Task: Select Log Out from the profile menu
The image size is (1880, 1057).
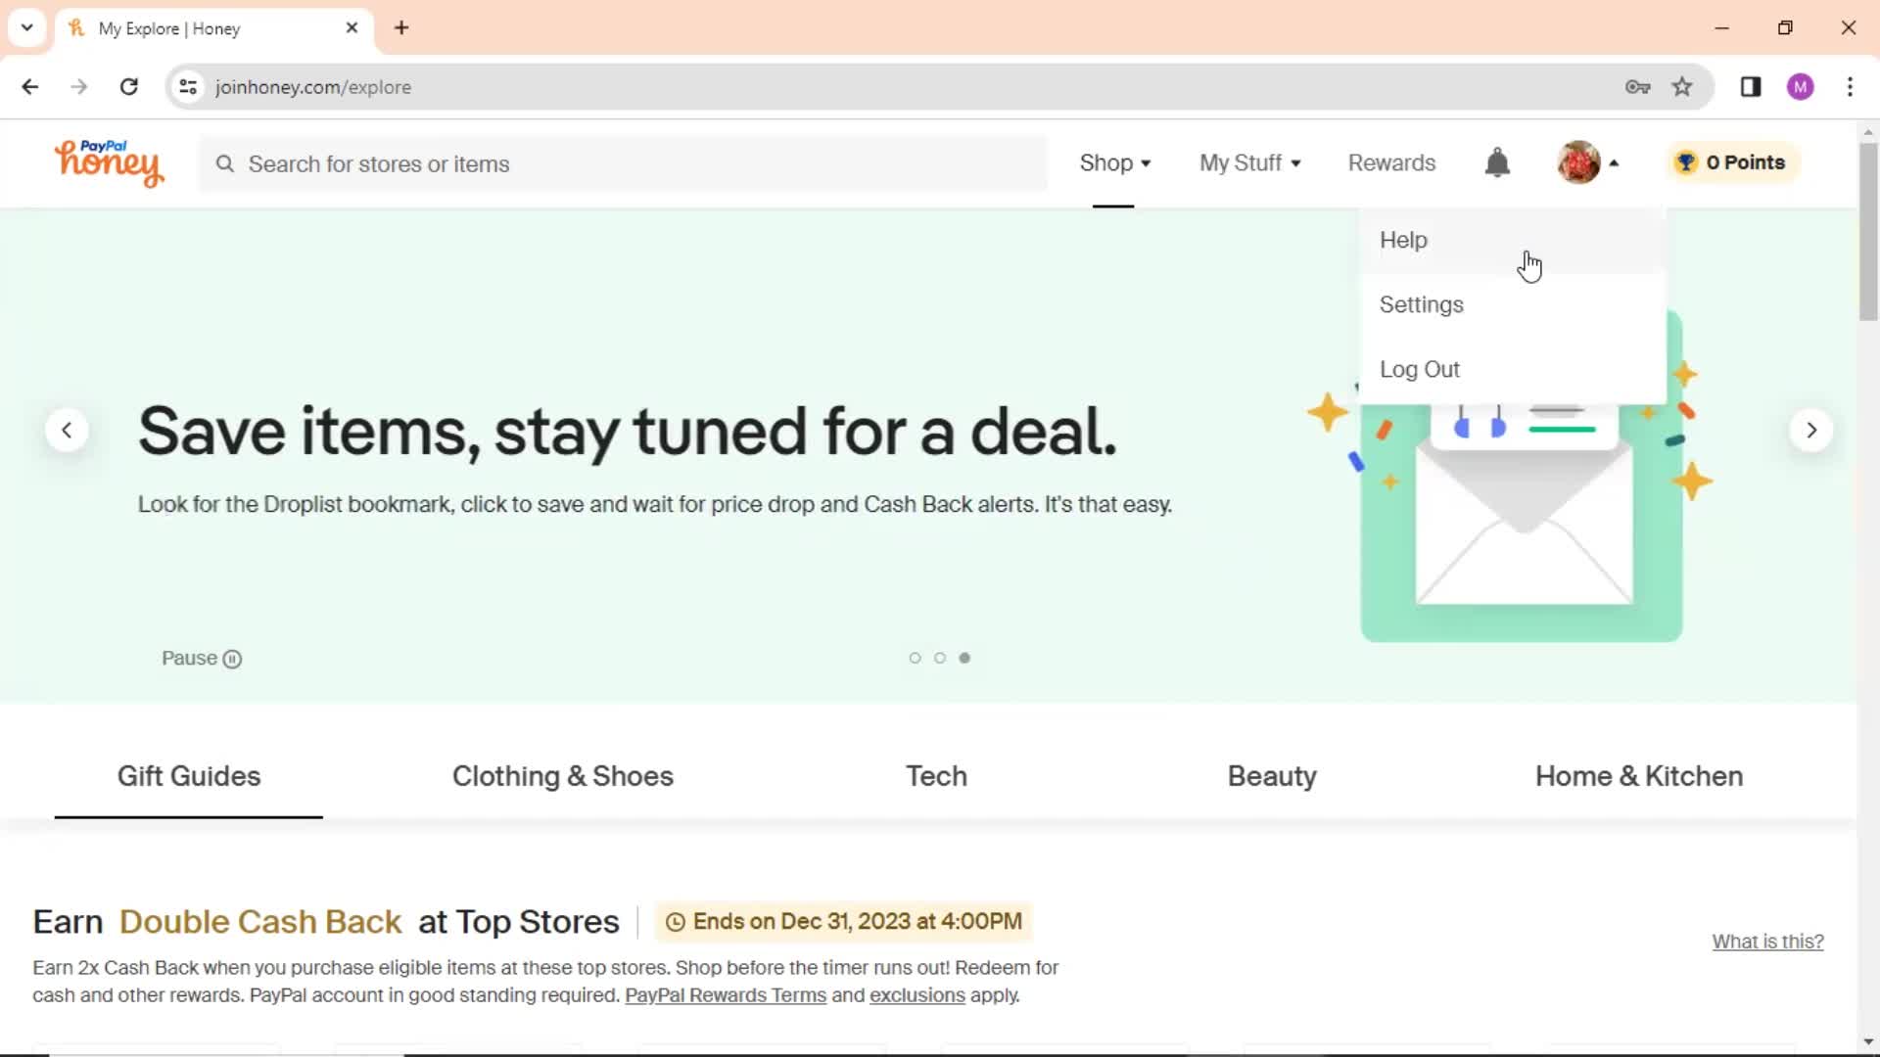Action: pyautogui.click(x=1513, y=370)
